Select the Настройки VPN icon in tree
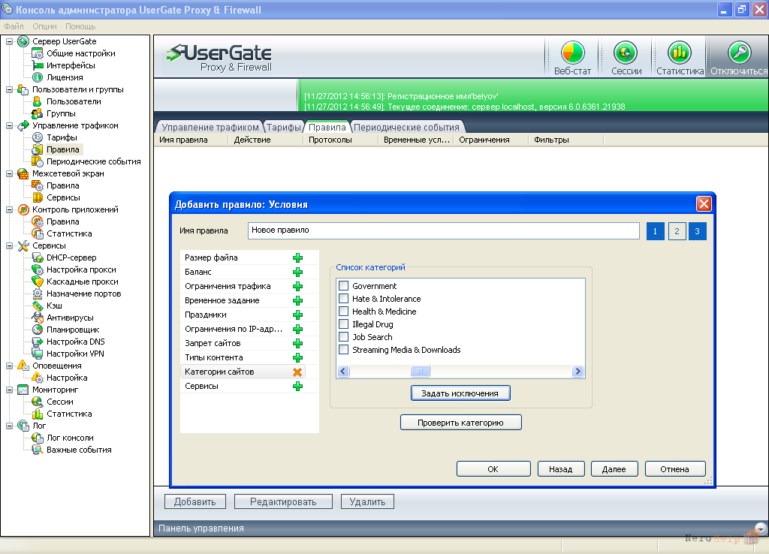The image size is (769, 554). pyautogui.click(x=38, y=354)
